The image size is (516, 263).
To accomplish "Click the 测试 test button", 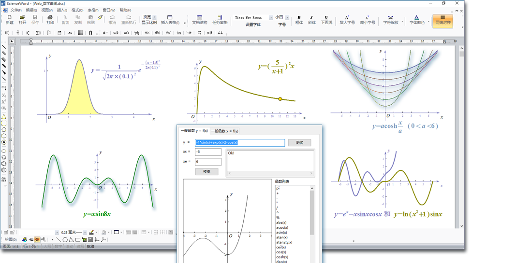I will pos(299,143).
